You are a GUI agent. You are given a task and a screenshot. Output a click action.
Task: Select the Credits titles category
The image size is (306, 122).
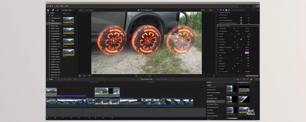pos(54,41)
